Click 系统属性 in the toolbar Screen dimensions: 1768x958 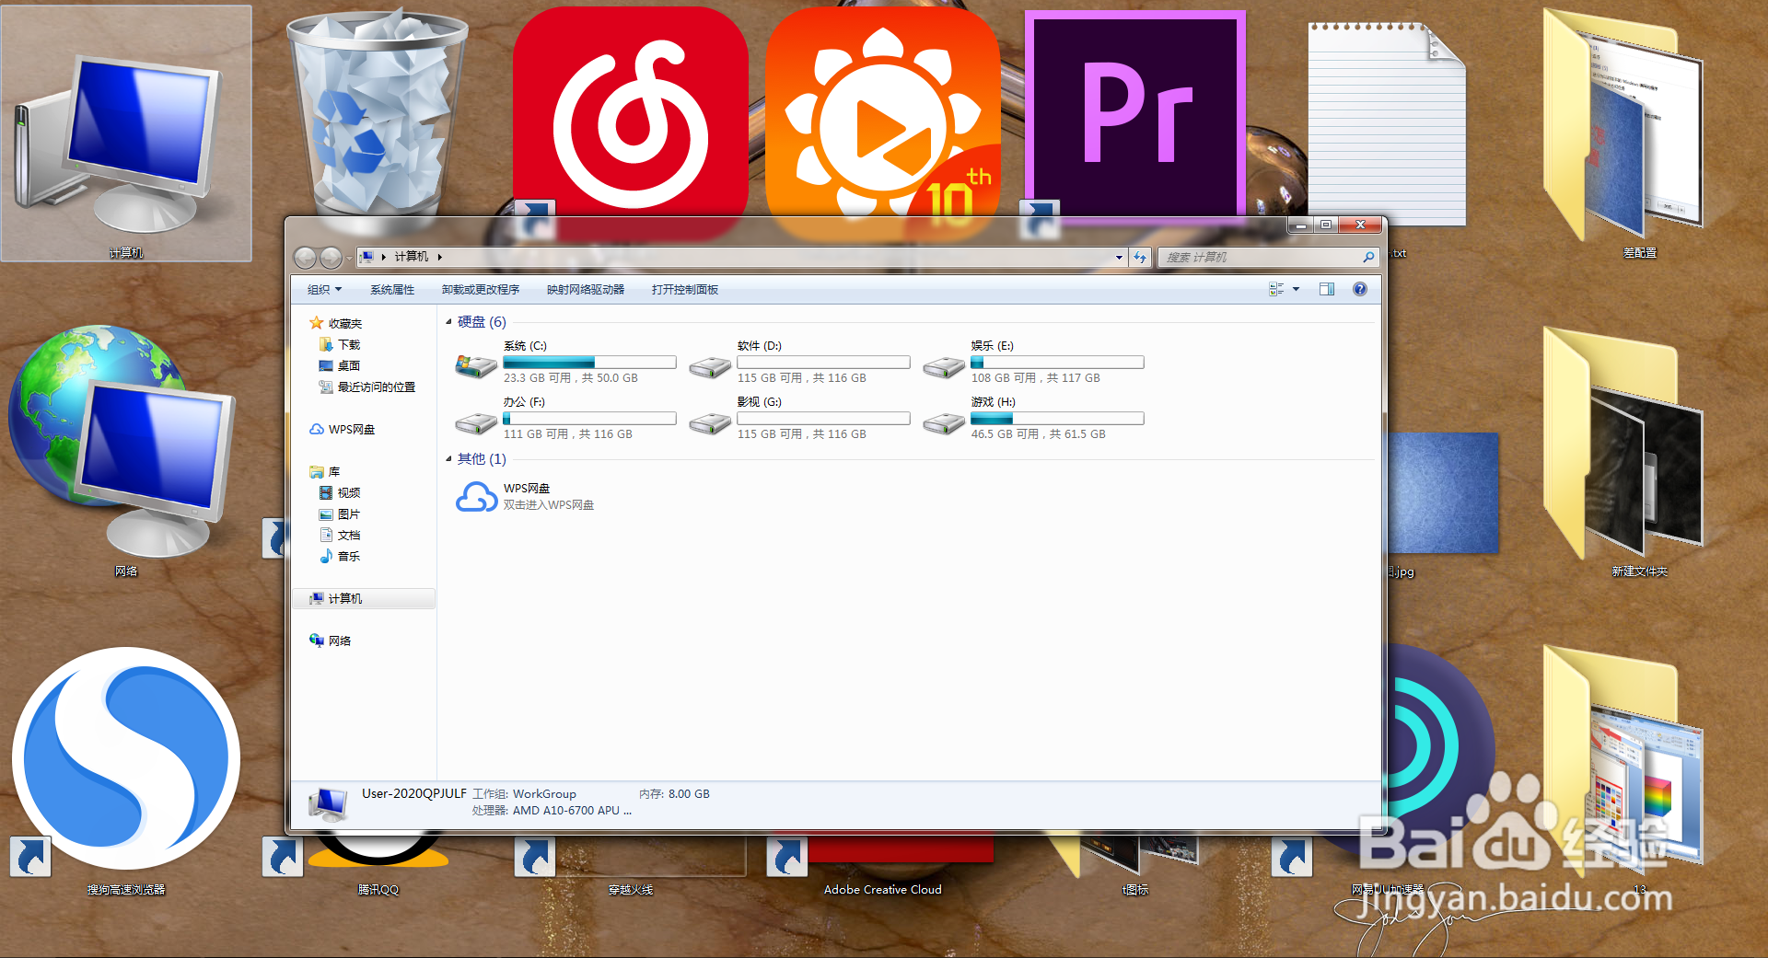[x=392, y=289]
